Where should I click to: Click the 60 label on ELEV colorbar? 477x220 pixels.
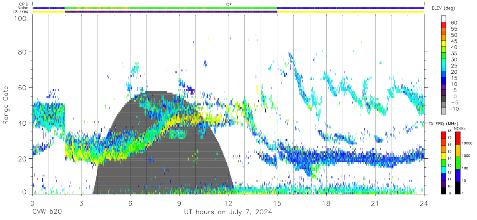453,23
